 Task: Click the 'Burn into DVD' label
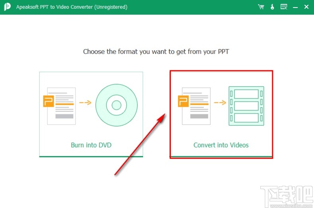point(91,145)
